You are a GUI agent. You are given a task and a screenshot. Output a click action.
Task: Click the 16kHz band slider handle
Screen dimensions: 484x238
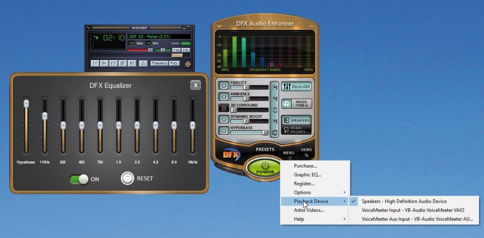(193, 125)
